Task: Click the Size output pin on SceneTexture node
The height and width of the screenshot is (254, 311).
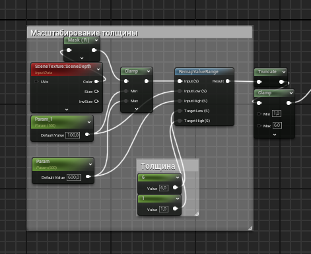Action: (x=96, y=92)
